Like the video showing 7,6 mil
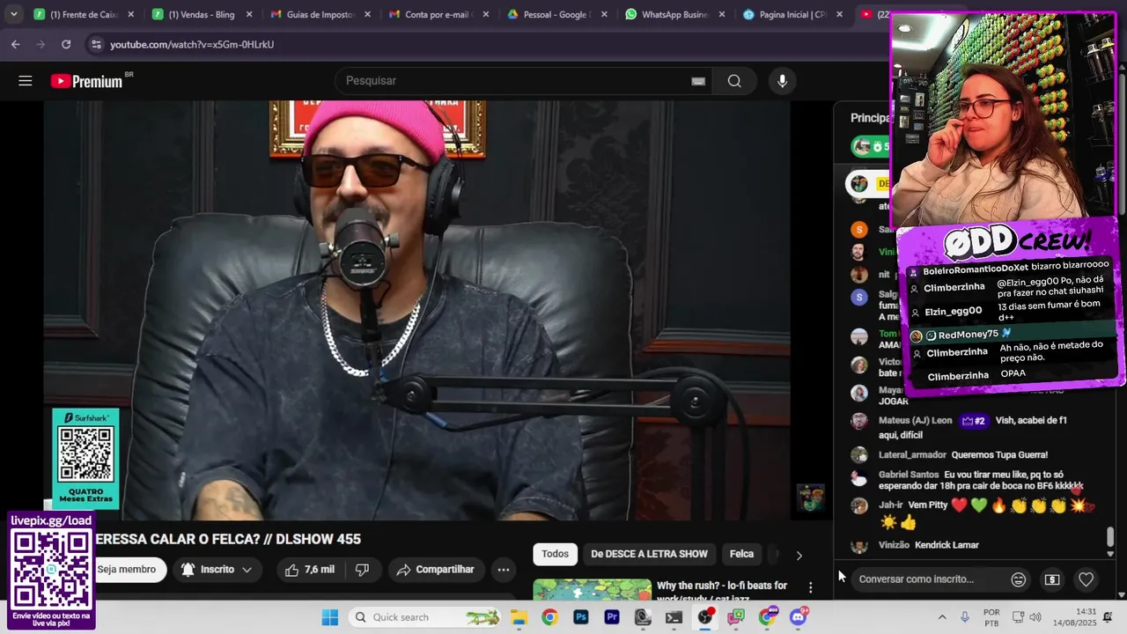The width and height of the screenshot is (1127, 634). coord(310,570)
